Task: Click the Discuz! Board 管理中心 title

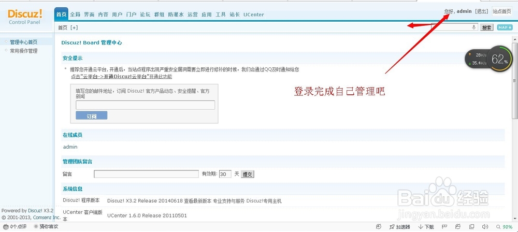Action: (92, 42)
